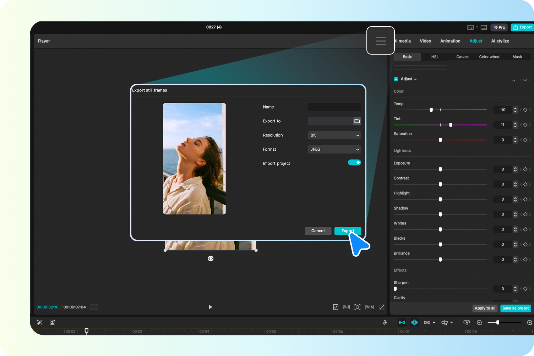
Task: Play the video preview
Action: coord(210,307)
